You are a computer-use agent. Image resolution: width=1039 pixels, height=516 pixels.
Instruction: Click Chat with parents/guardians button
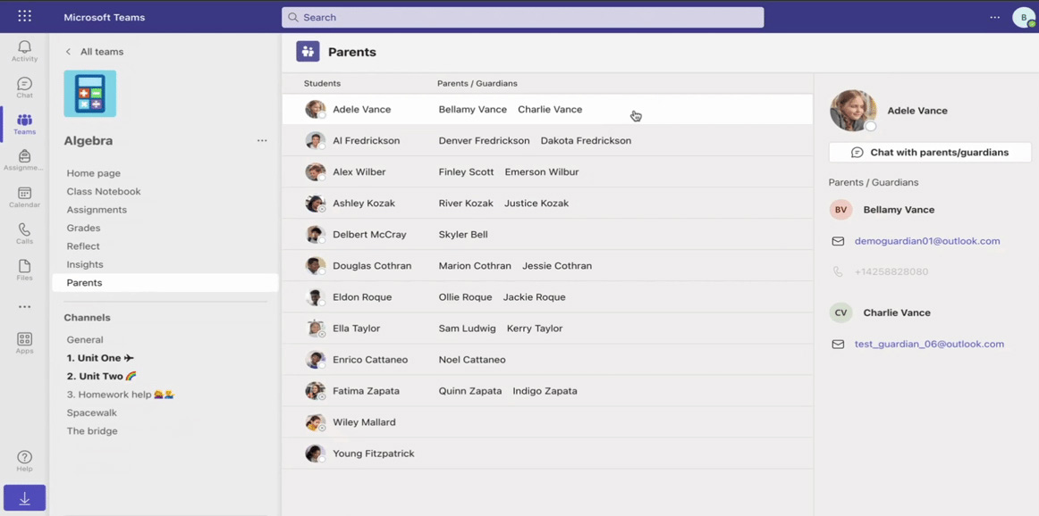point(930,152)
